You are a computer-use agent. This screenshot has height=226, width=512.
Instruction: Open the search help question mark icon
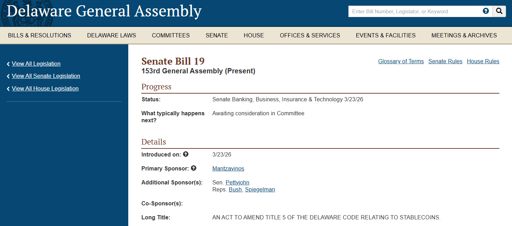[486, 11]
